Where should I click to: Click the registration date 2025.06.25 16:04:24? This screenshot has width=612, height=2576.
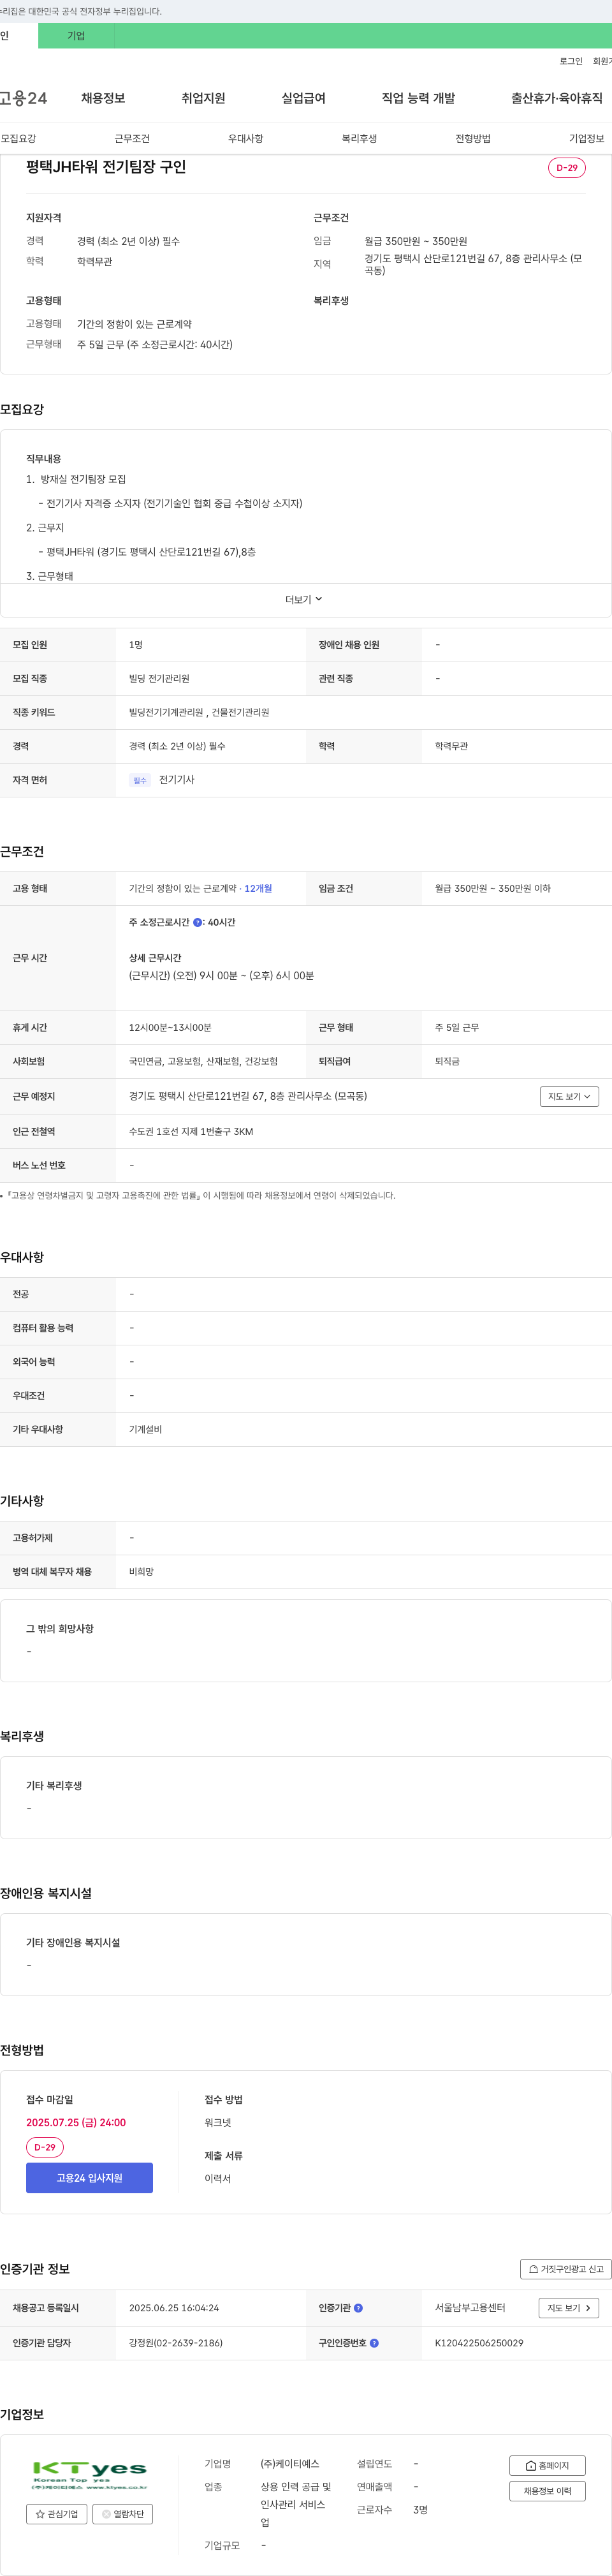click(174, 2308)
